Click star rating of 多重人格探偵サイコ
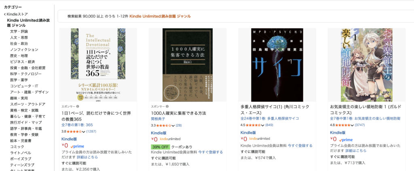This screenshot has width=414, height=171. click(x=253, y=125)
